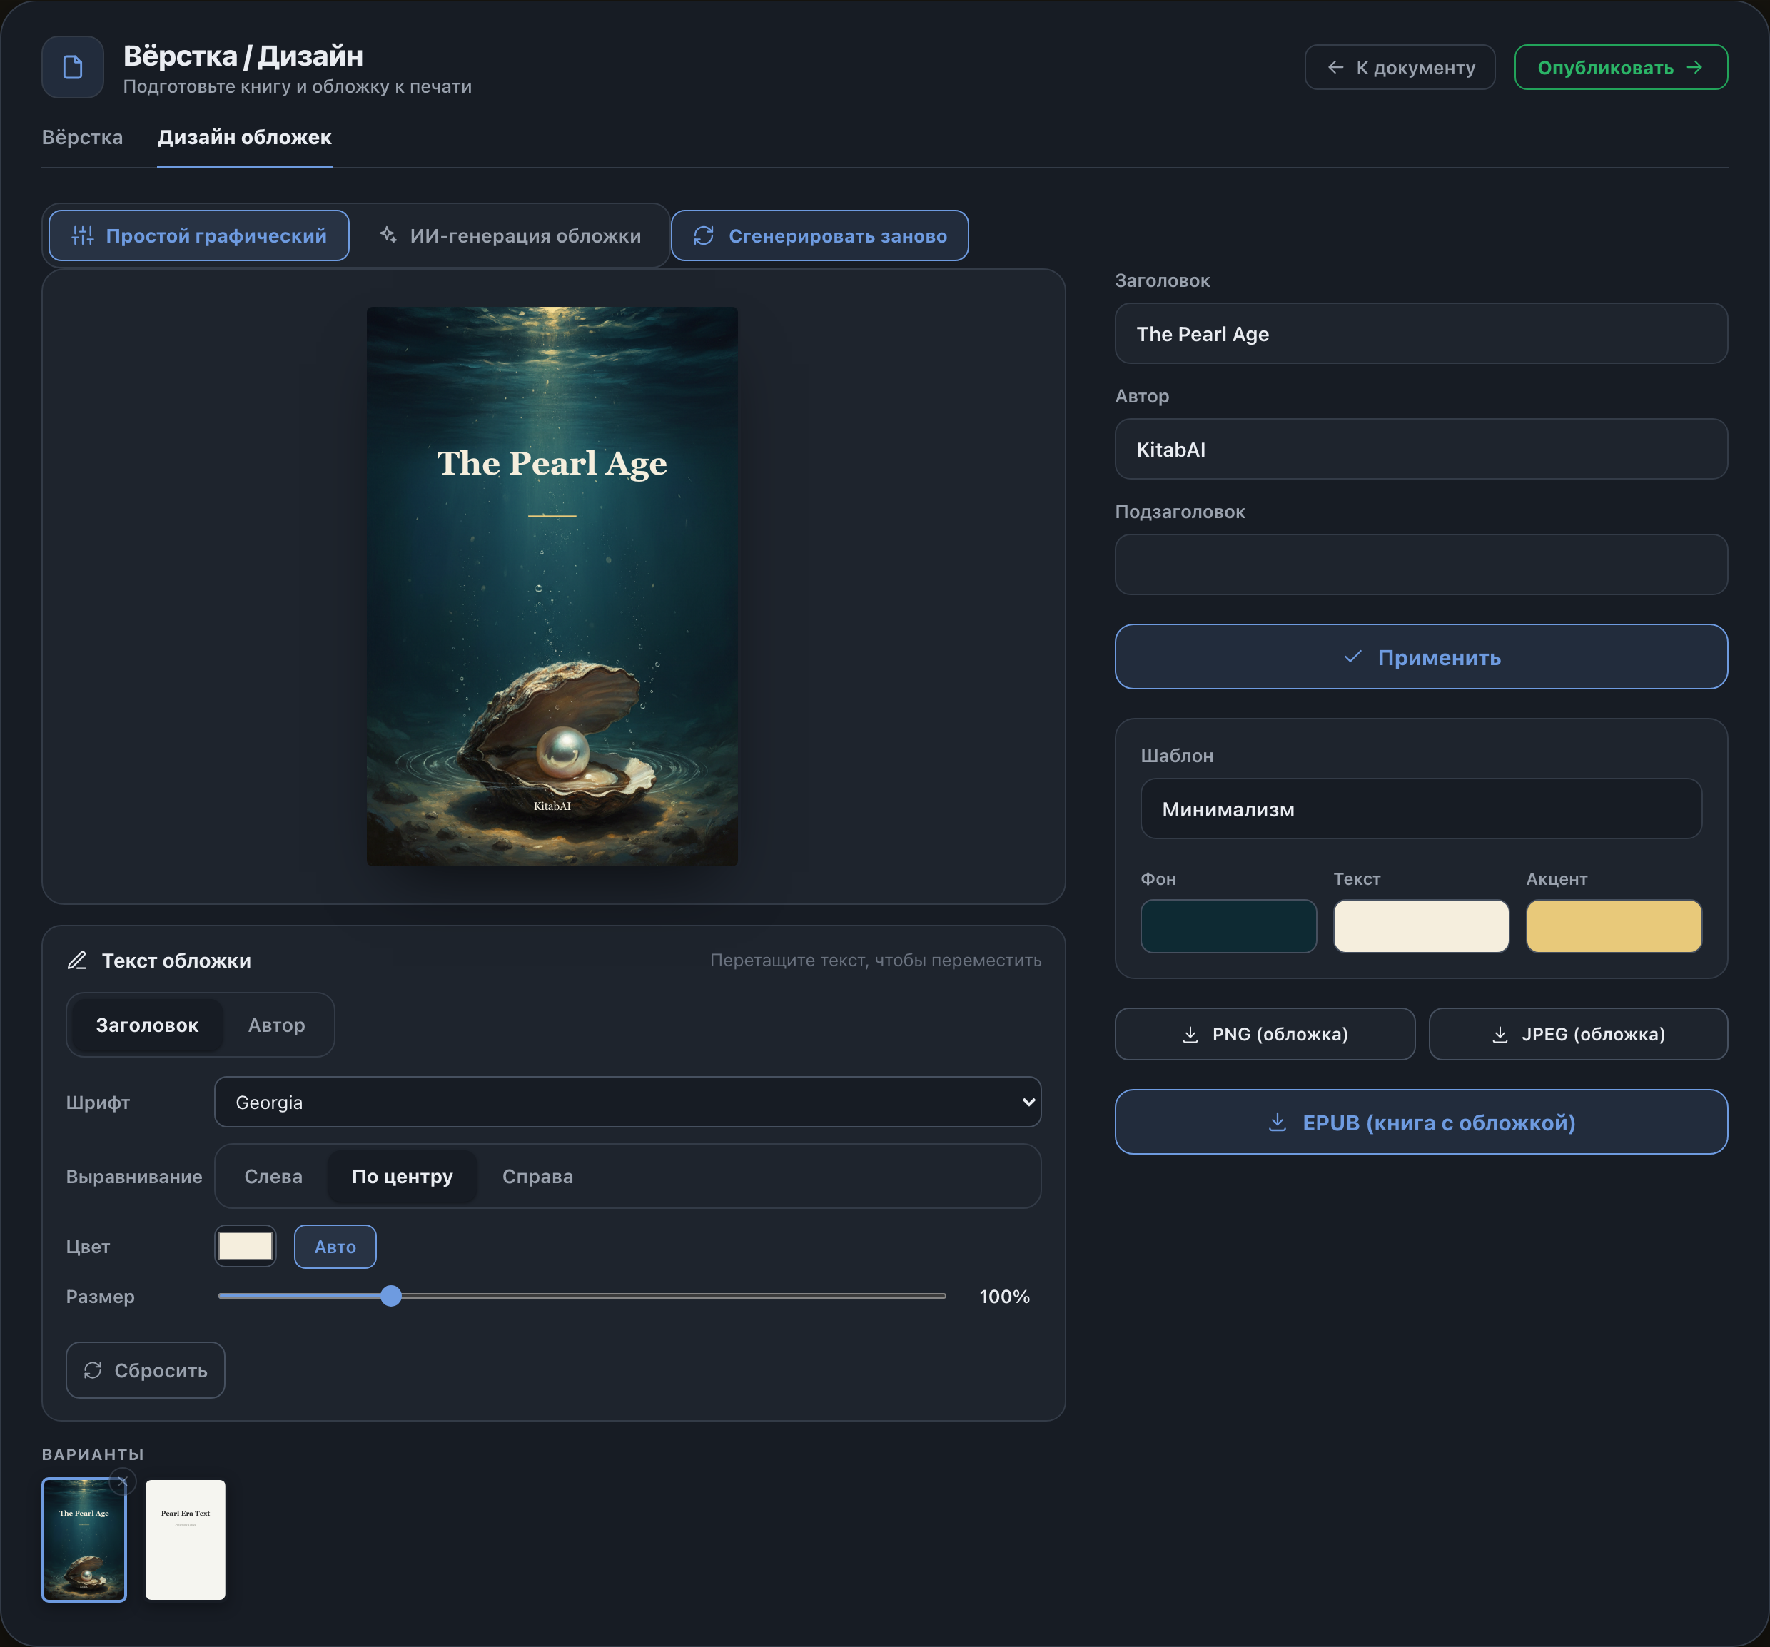Image resolution: width=1770 pixels, height=1647 pixels.
Task: Click the download icon on JPEG (обложка)
Action: 1500,1035
